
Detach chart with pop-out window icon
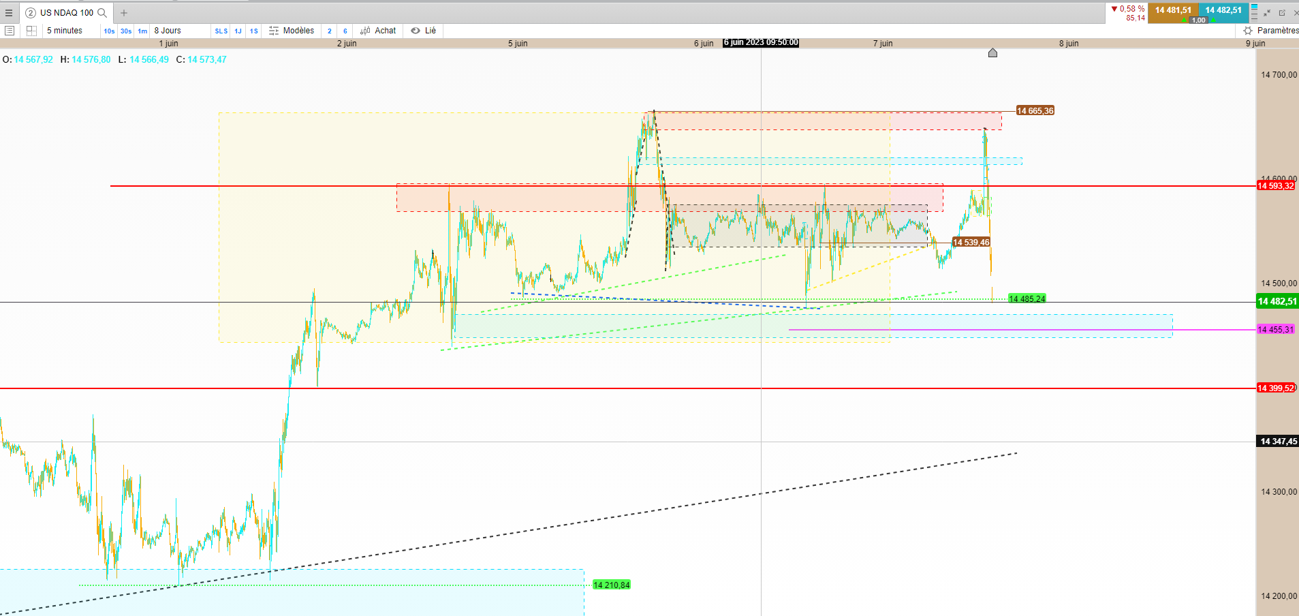pos(1282,13)
